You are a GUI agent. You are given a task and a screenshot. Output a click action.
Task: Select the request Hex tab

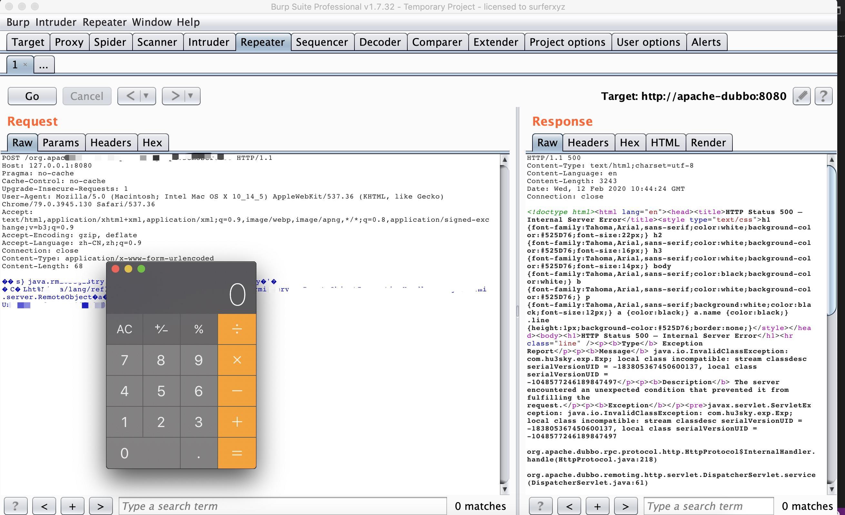pyautogui.click(x=153, y=142)
